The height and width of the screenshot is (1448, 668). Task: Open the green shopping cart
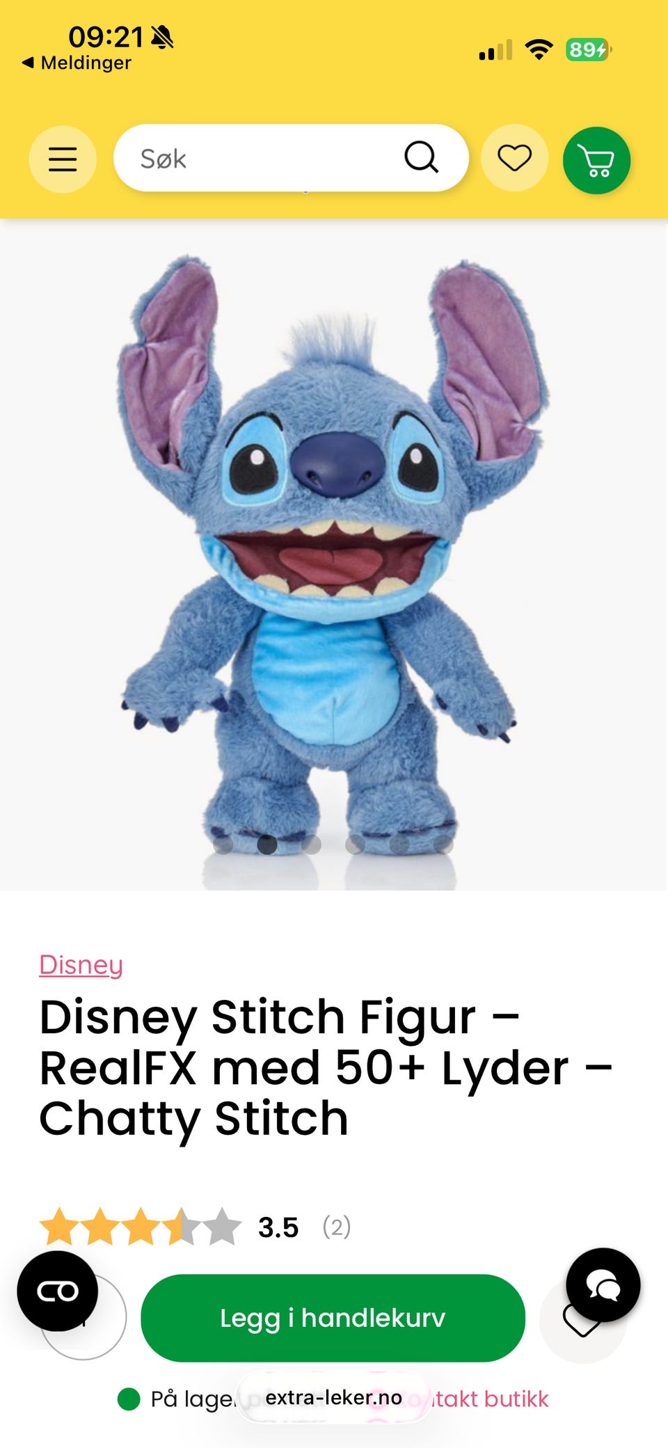click(x=597, y=160)
